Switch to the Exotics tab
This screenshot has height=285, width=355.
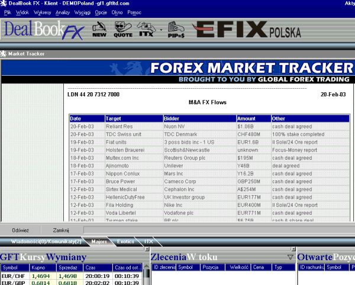tap(125, 242)
